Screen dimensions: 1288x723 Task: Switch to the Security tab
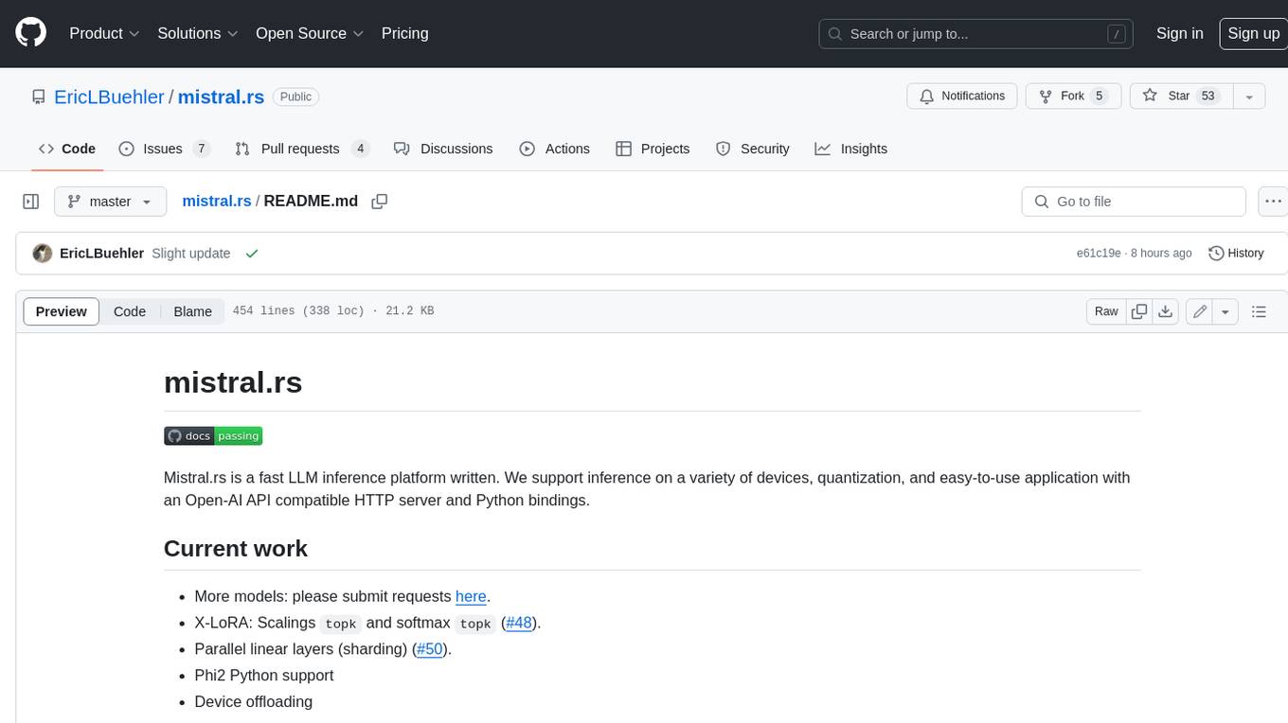point(753,149)
